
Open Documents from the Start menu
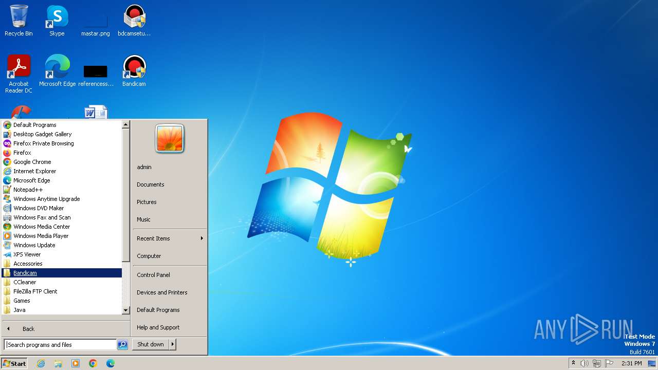pos(170,184)
